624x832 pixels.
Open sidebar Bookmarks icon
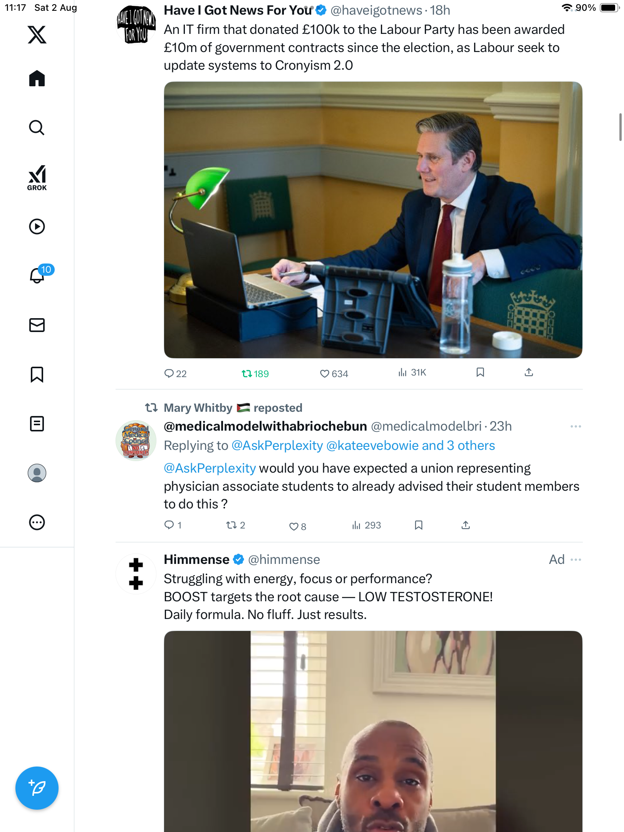point(37,374)
